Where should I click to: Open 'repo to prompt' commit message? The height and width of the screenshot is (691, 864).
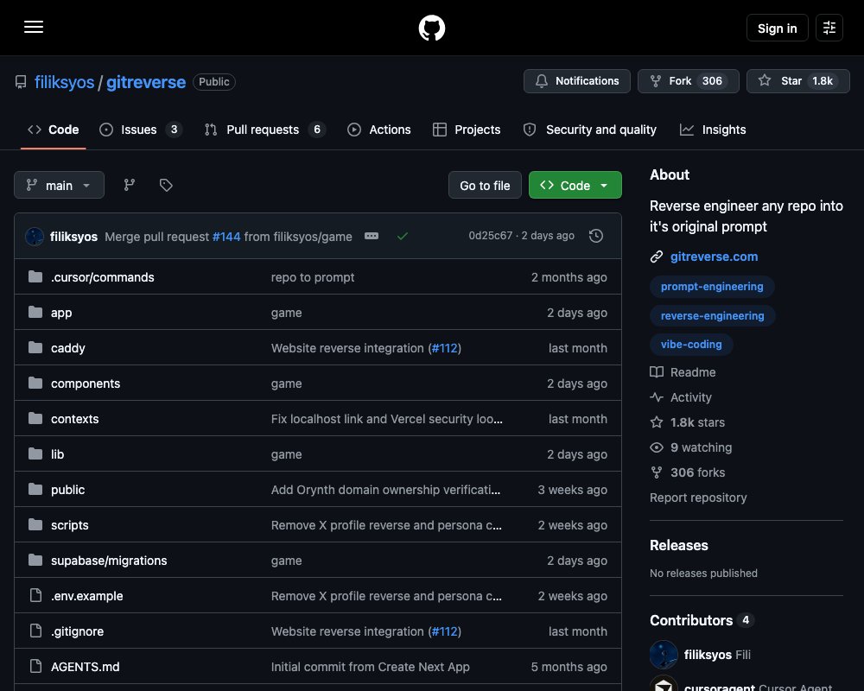[313, 277]
